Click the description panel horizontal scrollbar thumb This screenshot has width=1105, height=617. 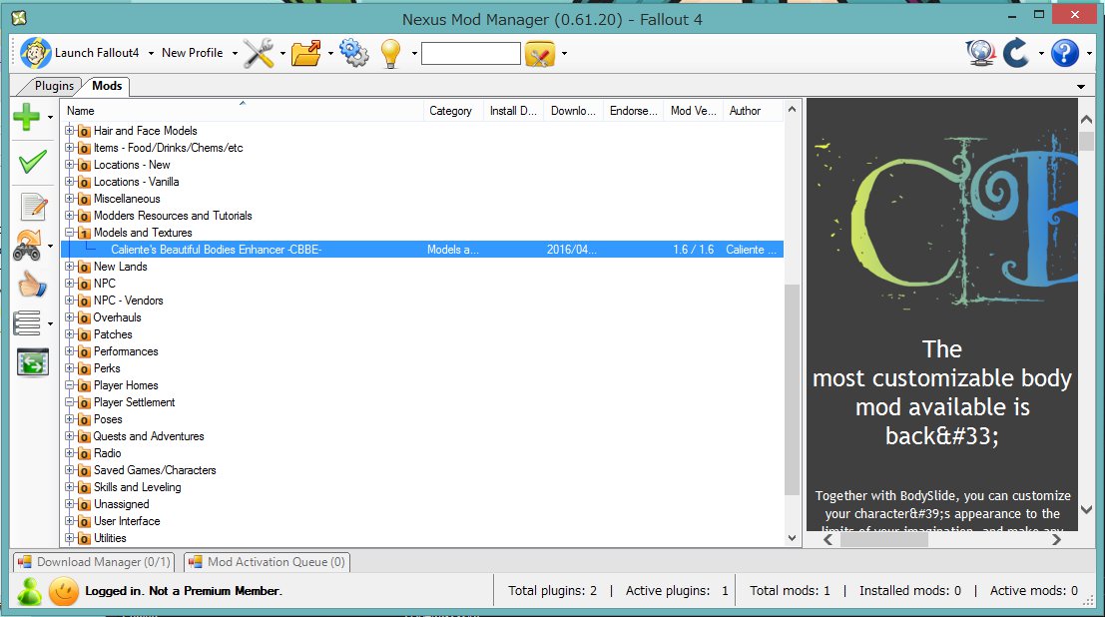(x=883, y=540)
